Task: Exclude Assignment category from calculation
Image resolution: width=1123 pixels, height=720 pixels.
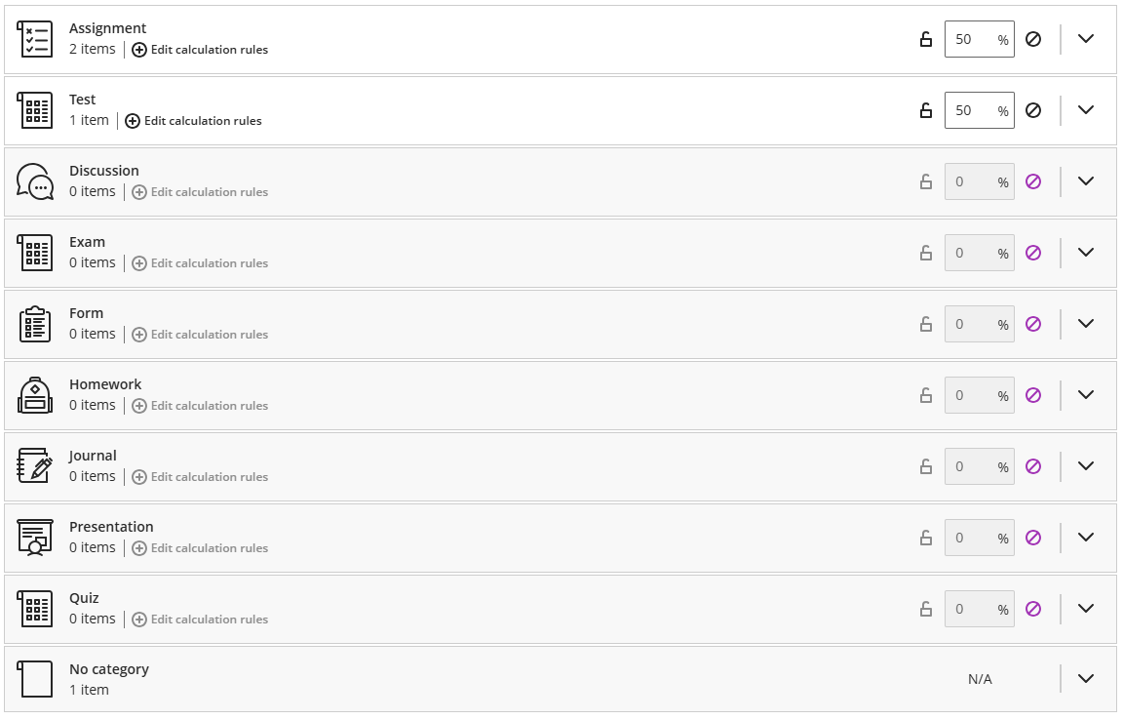Action: coord(1033,39)
